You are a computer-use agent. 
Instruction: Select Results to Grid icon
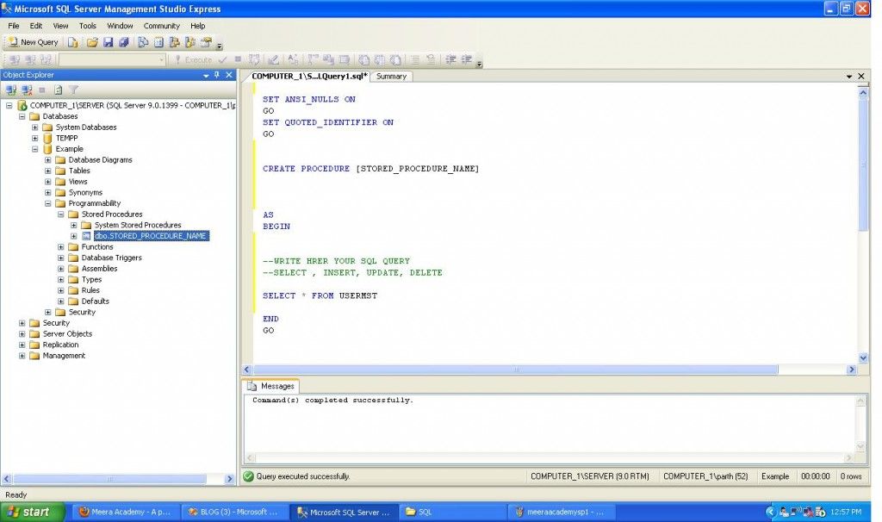click(380, 59)
